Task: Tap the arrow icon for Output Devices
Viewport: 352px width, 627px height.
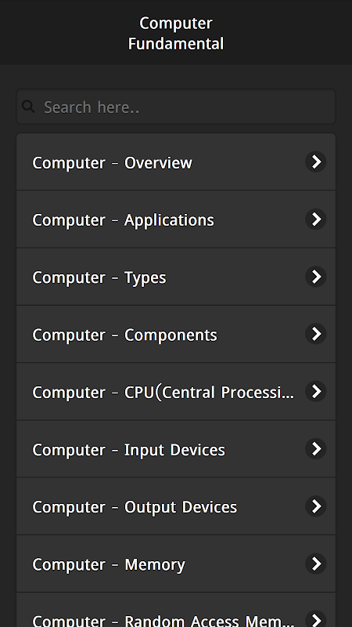Action: (316, 506)
